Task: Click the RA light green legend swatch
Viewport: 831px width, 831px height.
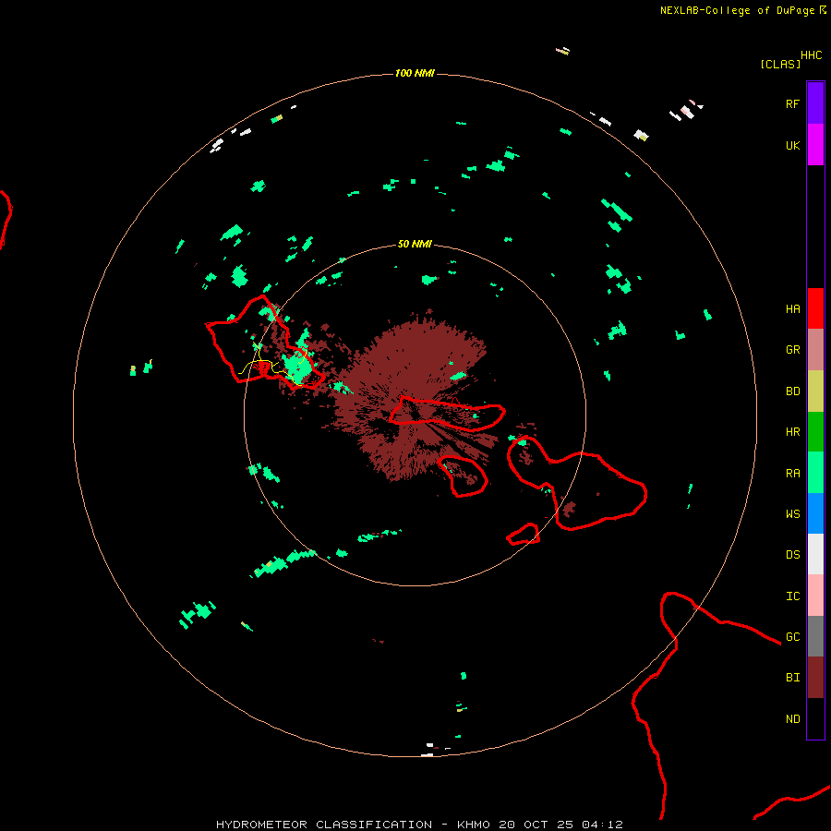Action: pyautogui.click(x=815, y=473)
